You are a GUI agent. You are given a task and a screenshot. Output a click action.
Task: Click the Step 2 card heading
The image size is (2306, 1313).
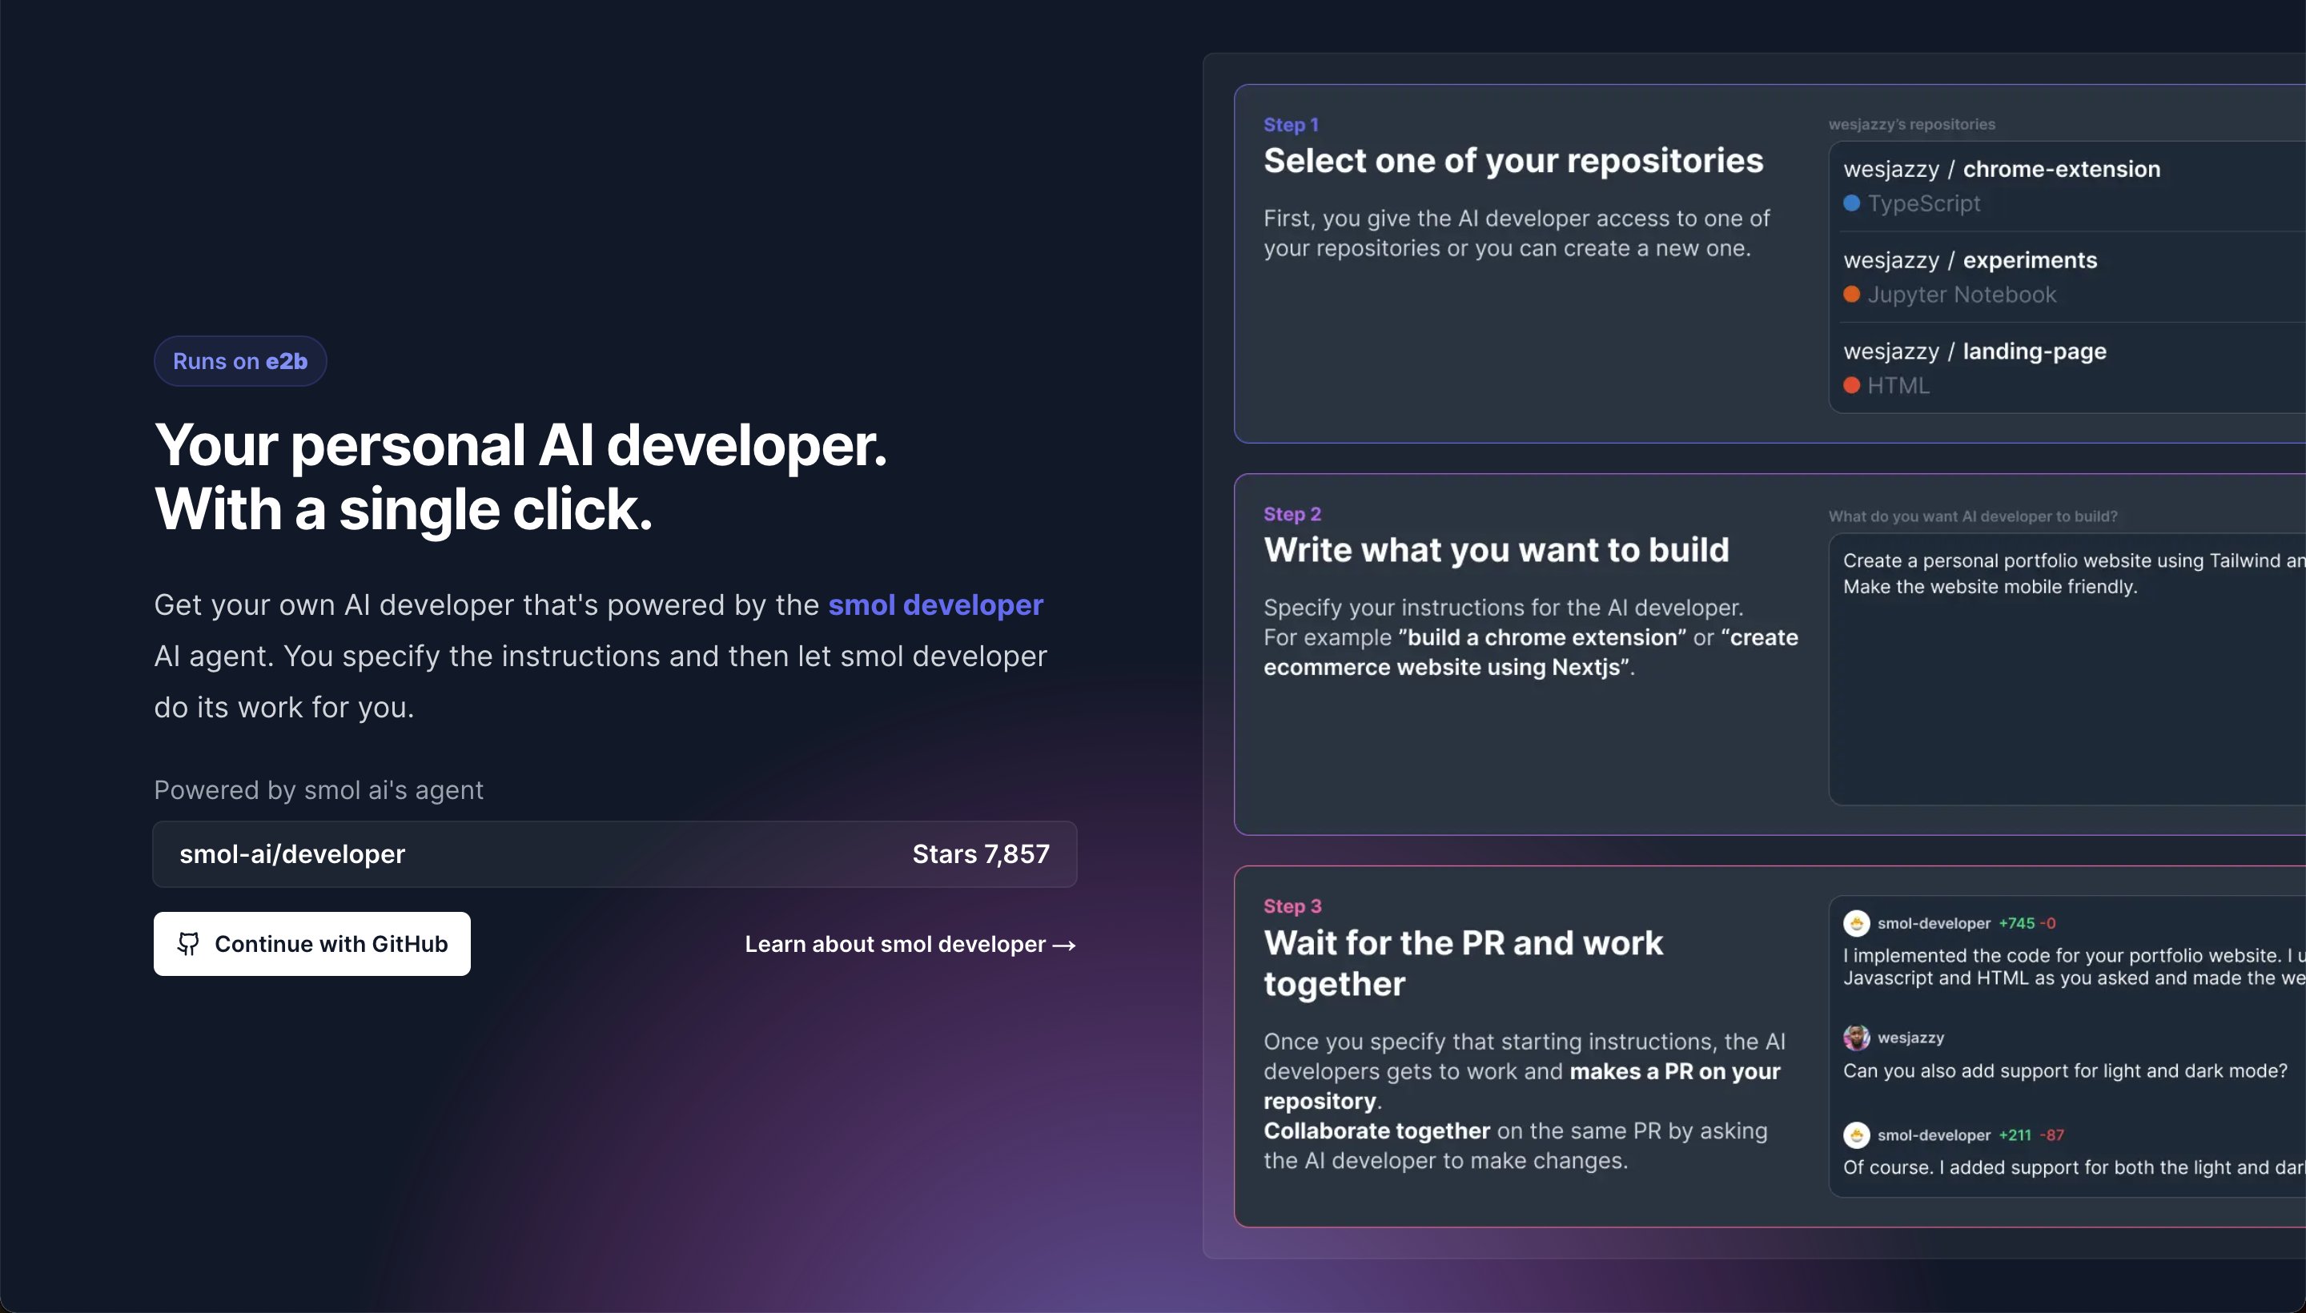(1496, 550)
